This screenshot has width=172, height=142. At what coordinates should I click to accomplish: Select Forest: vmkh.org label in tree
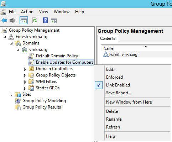pos(31,37)
